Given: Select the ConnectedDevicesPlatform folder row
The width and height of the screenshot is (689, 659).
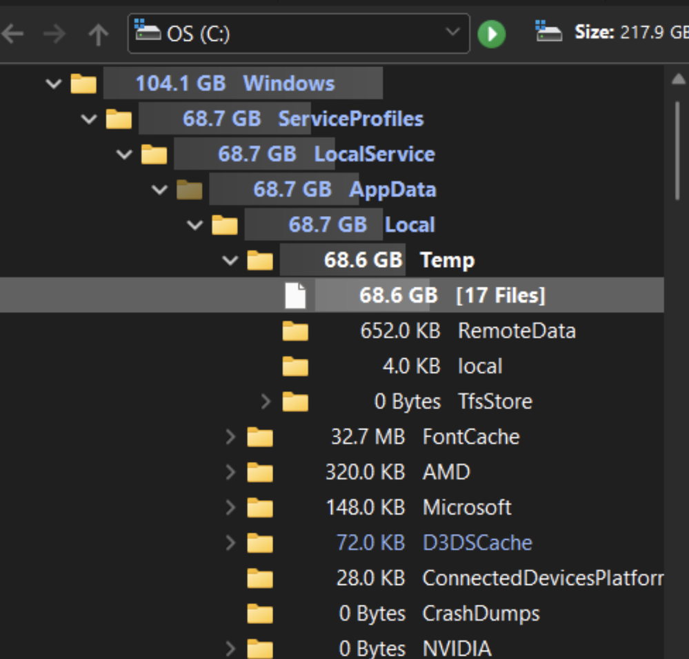Looking at the screenshot, I should [332, 578].
